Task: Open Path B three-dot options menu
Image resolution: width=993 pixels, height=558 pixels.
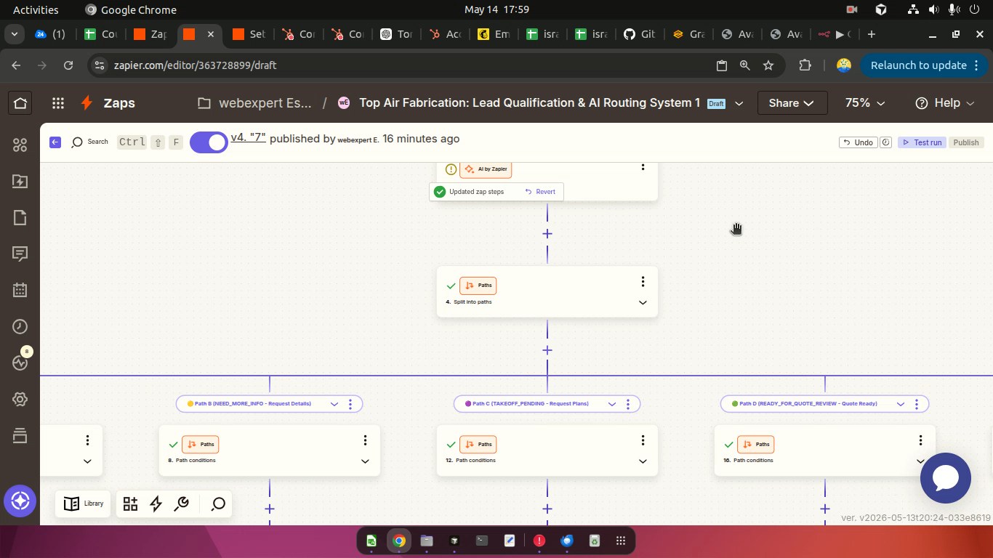Action: tap(350, 404)
